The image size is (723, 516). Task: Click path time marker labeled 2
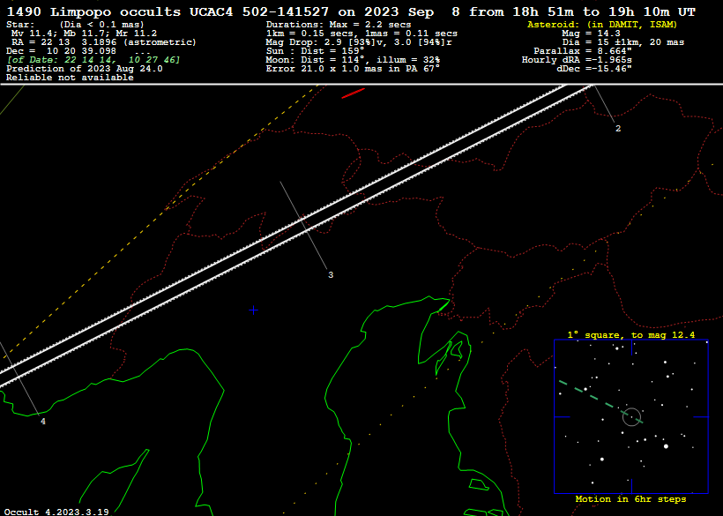pyautogui.click(x=618, y=129)
